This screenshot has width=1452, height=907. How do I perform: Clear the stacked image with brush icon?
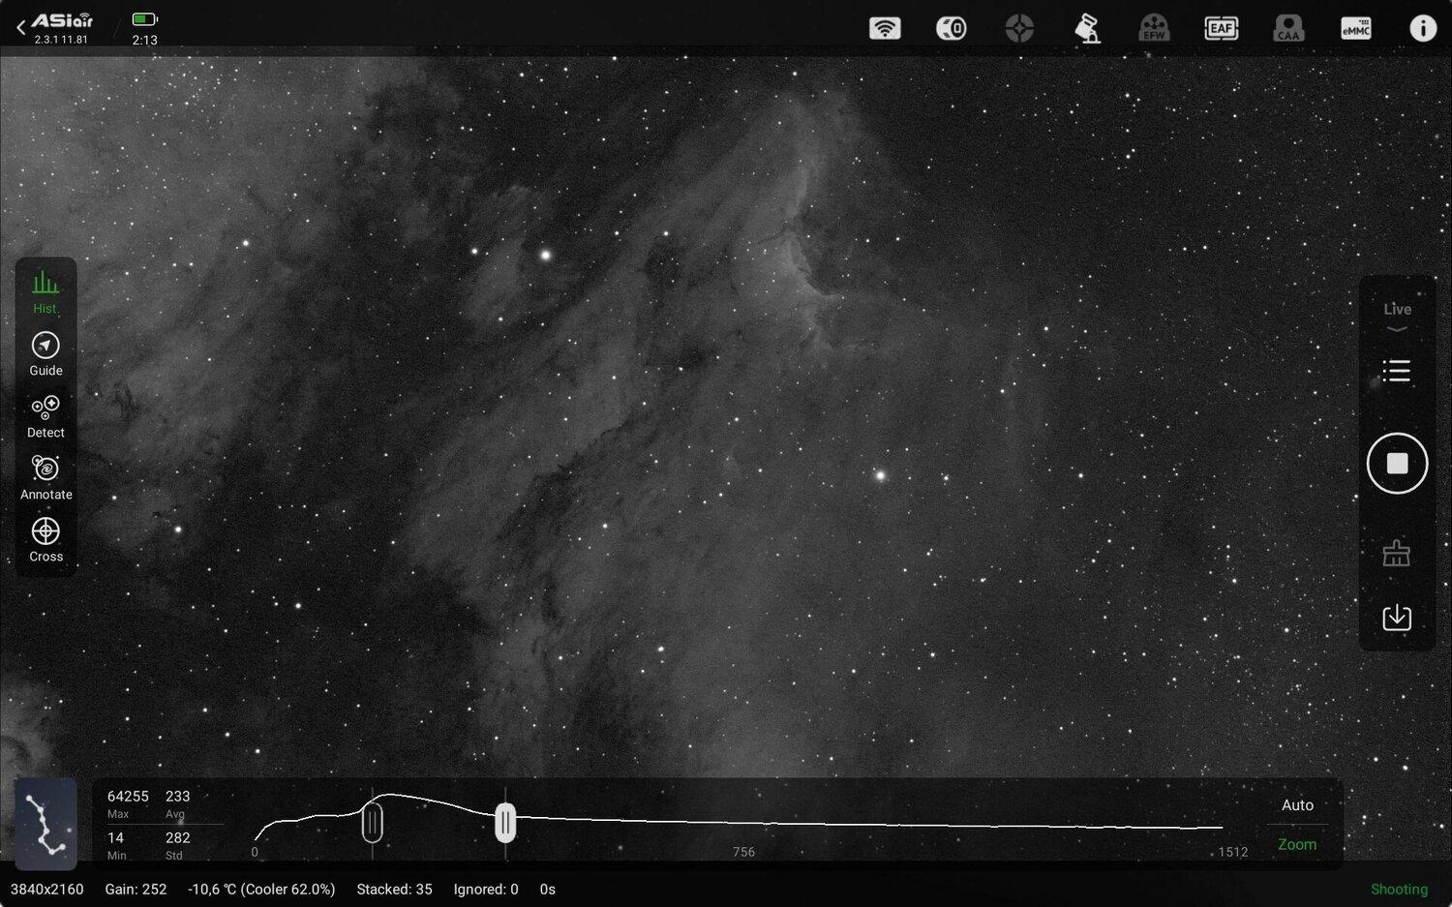pos(1397,551)
